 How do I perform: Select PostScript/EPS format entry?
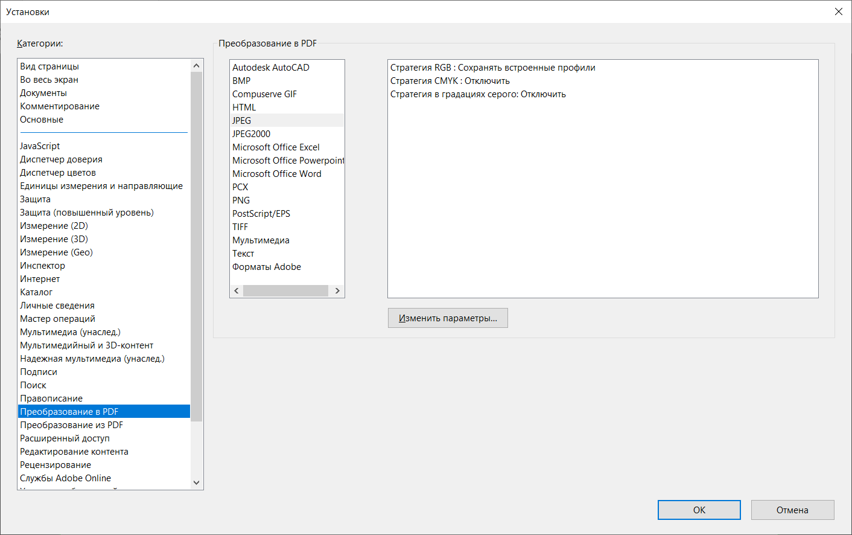pyautogui.click(x=261, y=214)
